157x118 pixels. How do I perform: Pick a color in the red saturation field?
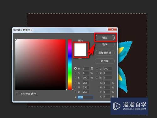pos(41,65)
